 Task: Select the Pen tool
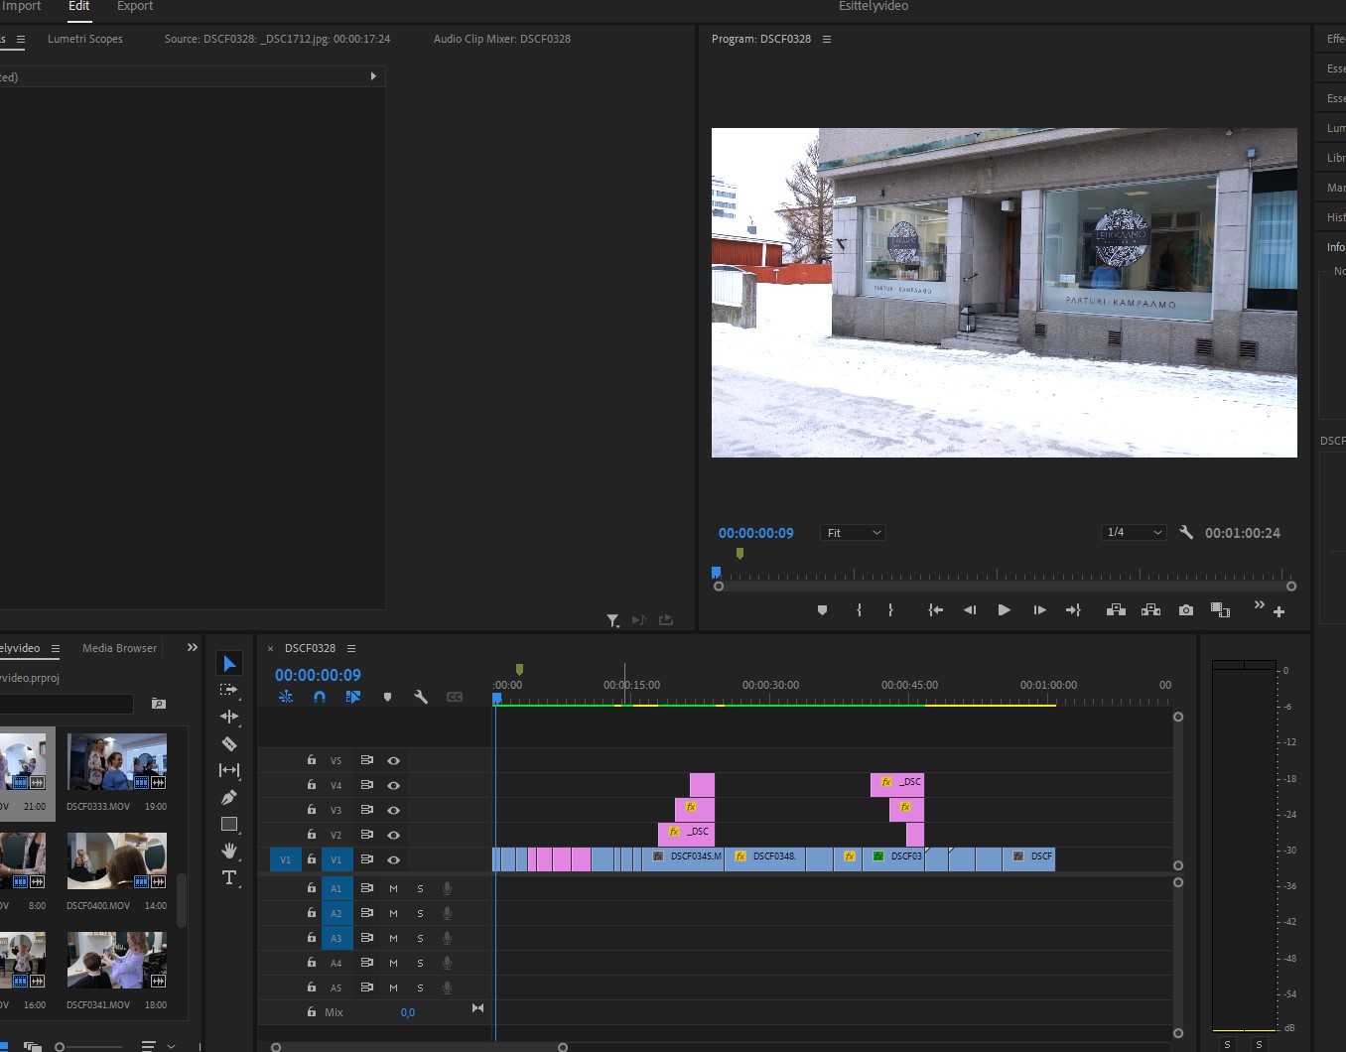click(x=229, y=797)
